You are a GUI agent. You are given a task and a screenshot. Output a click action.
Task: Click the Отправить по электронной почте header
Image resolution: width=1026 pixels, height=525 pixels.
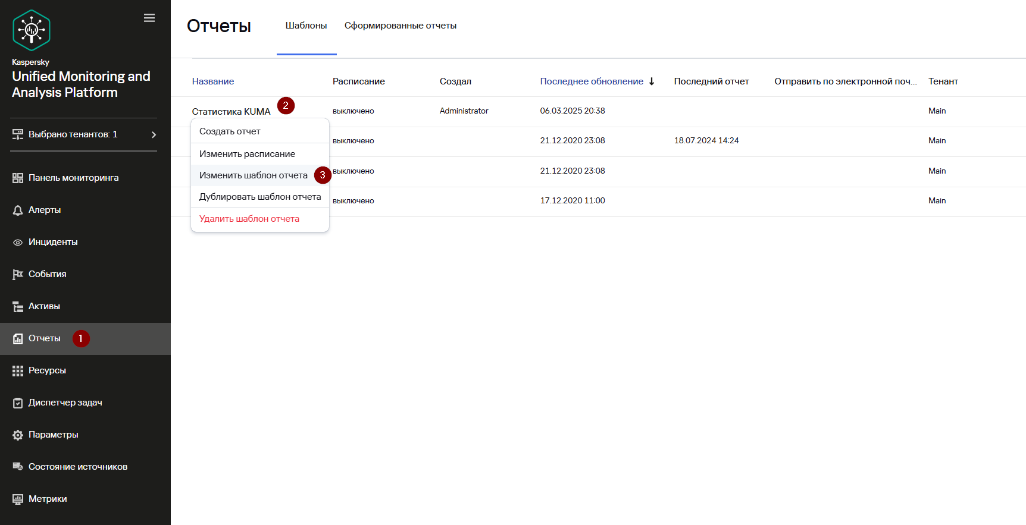tap(845, 81)
